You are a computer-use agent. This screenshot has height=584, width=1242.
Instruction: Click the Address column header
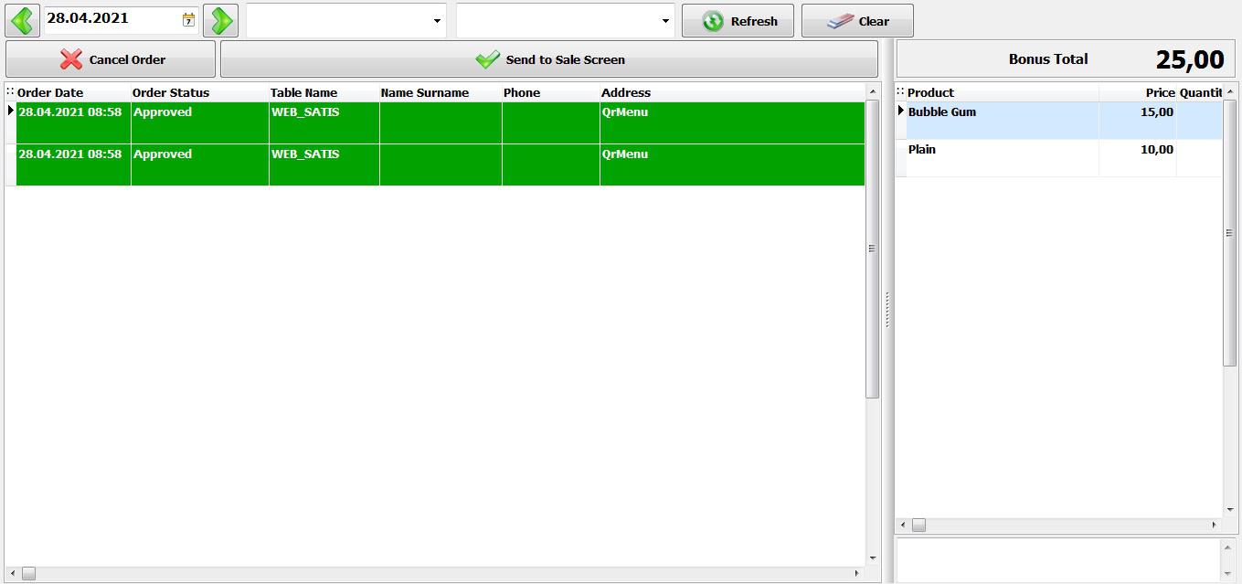pyautogui.click(x=732, y=92)
